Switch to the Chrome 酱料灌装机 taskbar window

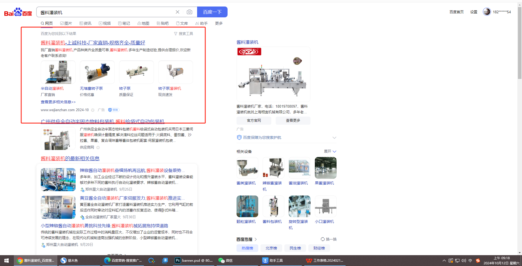pos(36,261)
